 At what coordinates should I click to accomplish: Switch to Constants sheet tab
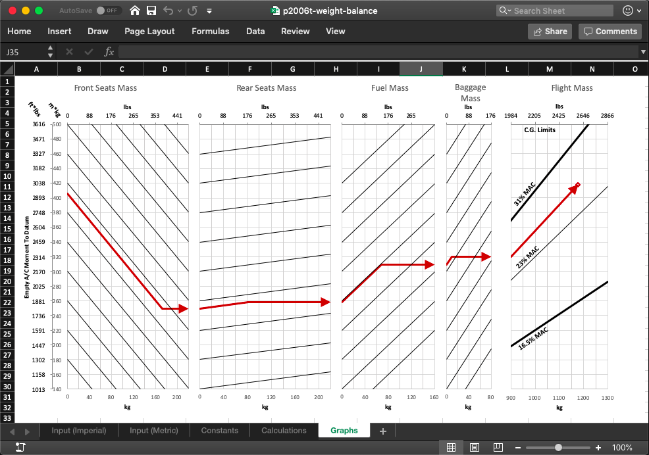point(219,431)
